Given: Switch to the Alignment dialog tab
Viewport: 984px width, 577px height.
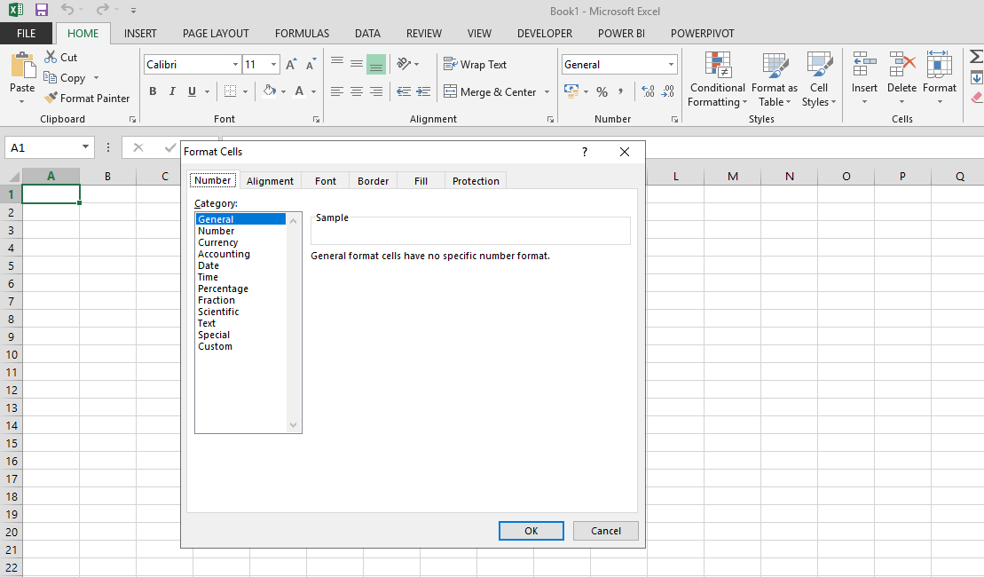Looking at the screenshot, I should (270, 181).
